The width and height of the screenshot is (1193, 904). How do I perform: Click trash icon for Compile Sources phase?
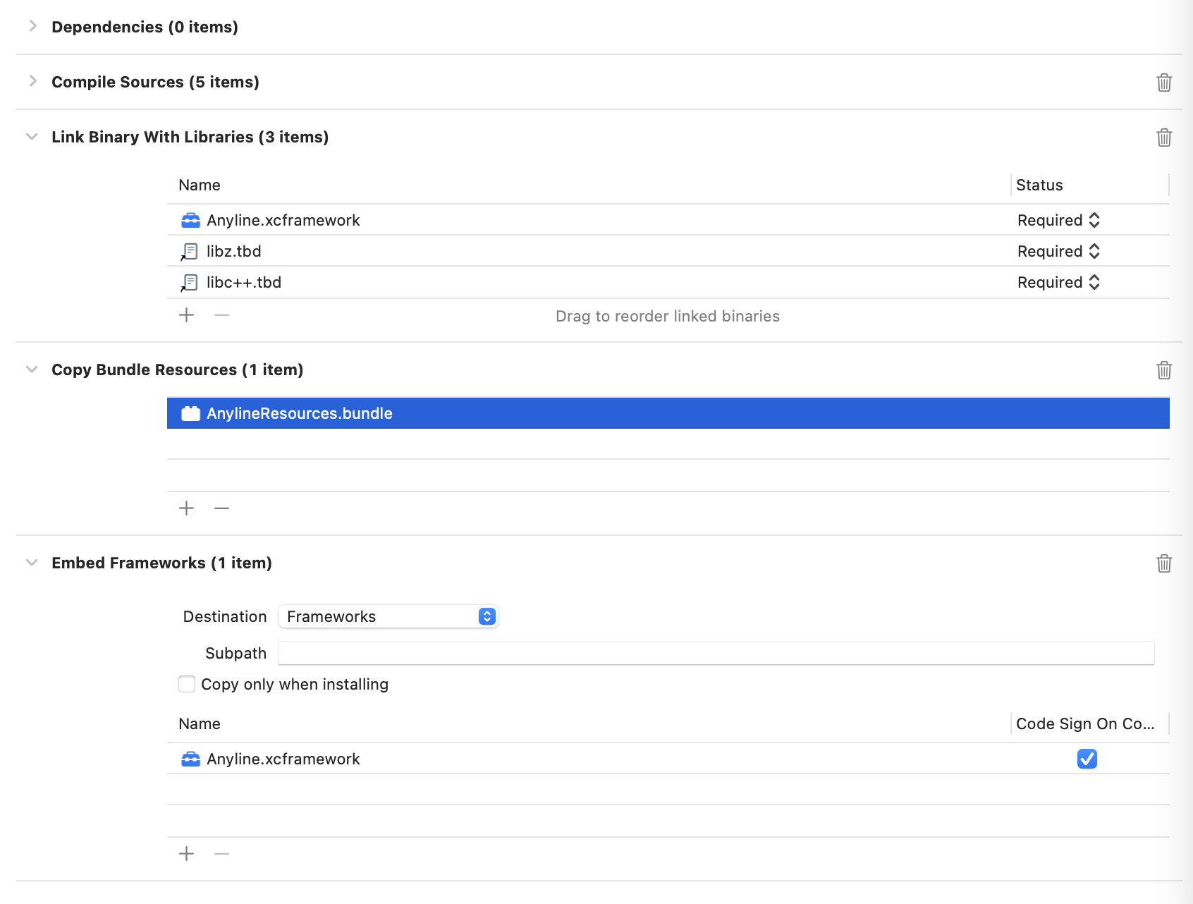[x=1164, y=82]
